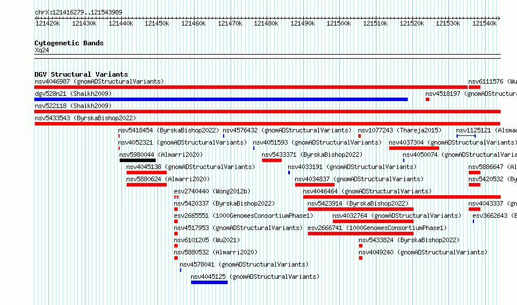Click esv2666741 variant label
Screen dimensions: 517x305
(377, 228)
